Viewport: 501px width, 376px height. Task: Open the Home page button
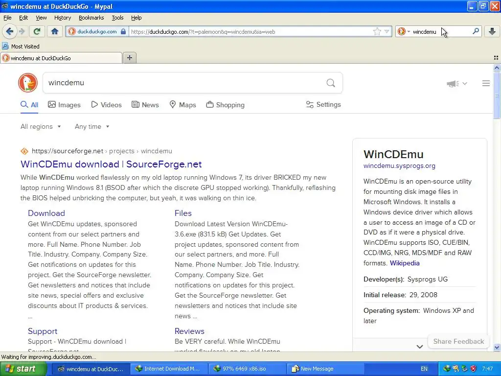click(x=55, y=31)
